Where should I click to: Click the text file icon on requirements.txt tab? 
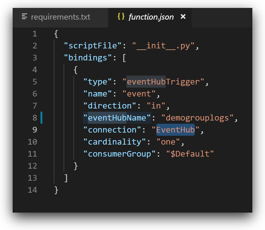tap(25, 17)
